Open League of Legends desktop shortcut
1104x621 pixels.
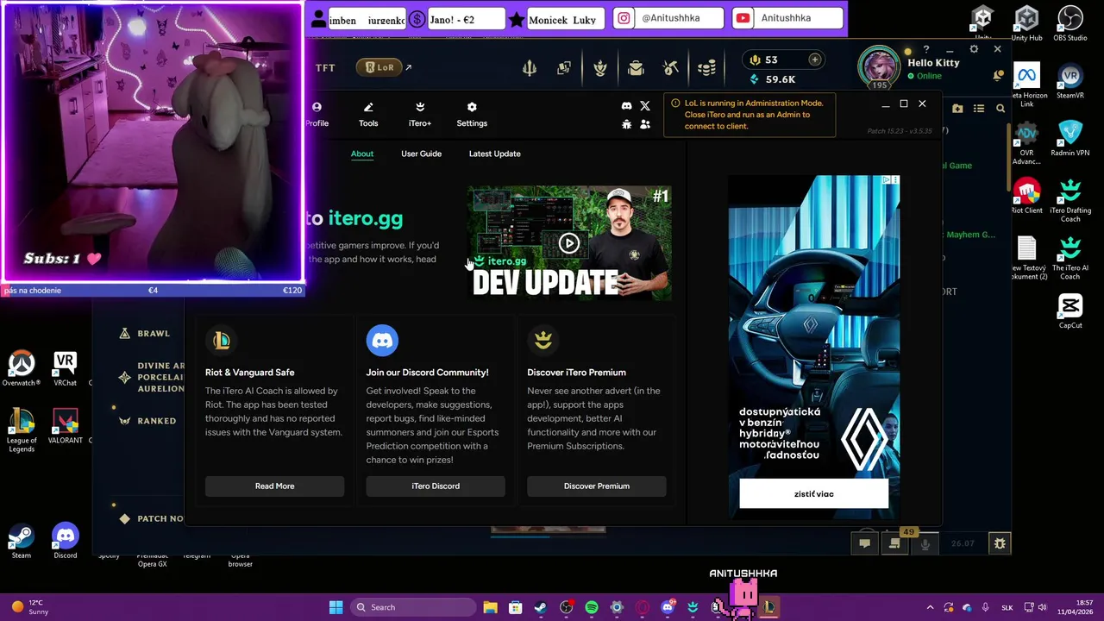click(22, 430)
